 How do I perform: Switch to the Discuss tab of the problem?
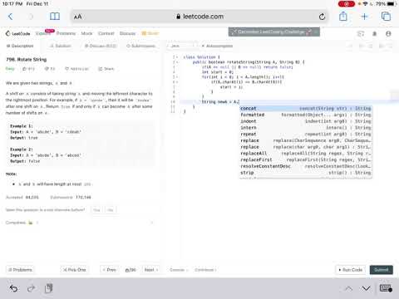(101, 46)
